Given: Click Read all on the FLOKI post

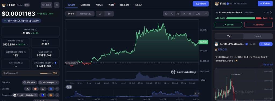Looking at the screenshot, I should [268, 65].
